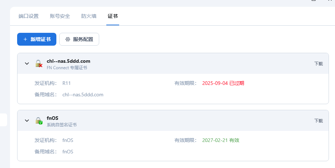This screenshot has width=335, height=168.
Task: Select the 证书 tab
Action: coord(113,16)
